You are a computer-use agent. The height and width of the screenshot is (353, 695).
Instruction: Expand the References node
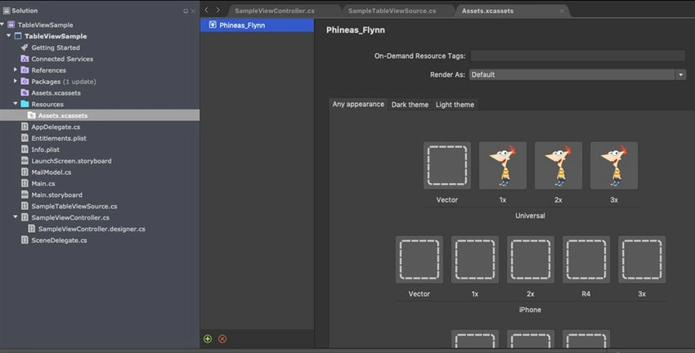(x=16, y=69)
